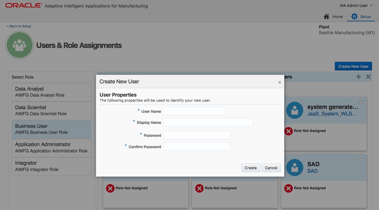Open the Back to Setup link
379x210 pixels.
[19, 26]
